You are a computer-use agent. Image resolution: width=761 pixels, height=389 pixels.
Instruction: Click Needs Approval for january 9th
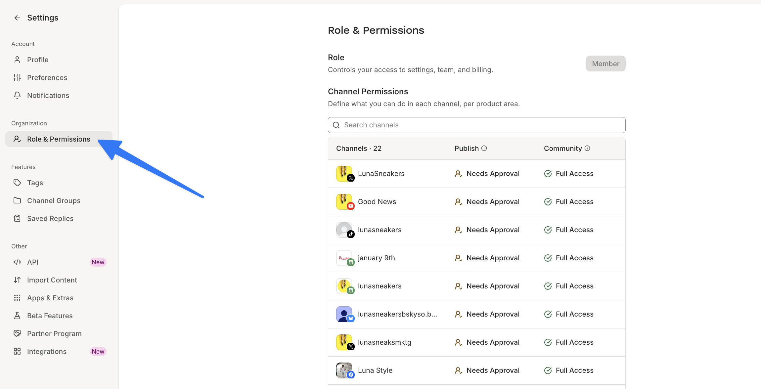[487, 258]
